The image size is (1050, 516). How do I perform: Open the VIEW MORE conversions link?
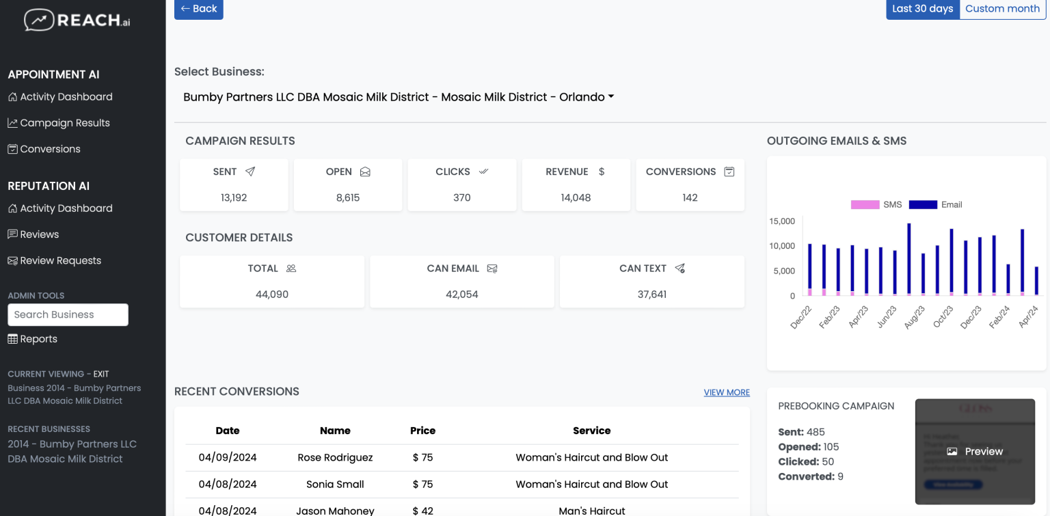[727, 392]
